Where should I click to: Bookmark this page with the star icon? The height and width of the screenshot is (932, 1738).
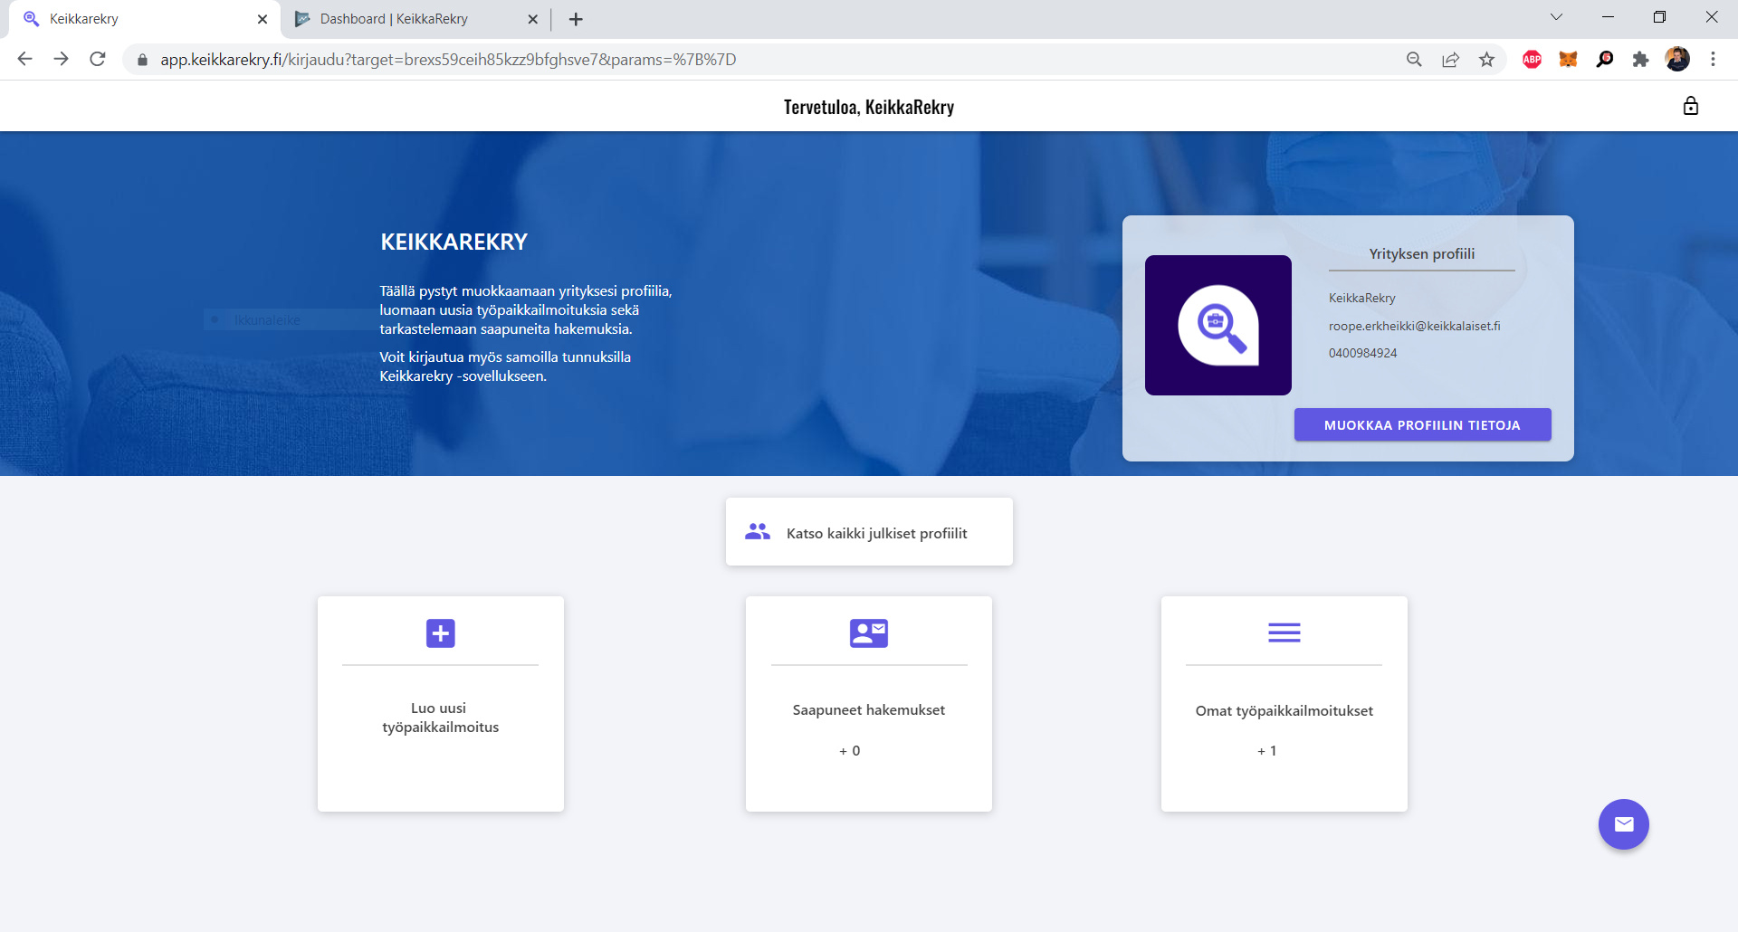coord(1486,60)
